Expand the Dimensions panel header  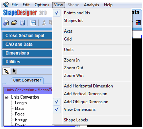[x=27, y=53]
